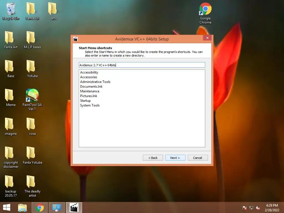Select the Fanta Art folder icon
The width and height of the screenshot is (284, 213).
pos(11,40)
